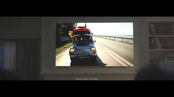
Task: Click the car headlight nearest the grass
Action: click(72, 50)
